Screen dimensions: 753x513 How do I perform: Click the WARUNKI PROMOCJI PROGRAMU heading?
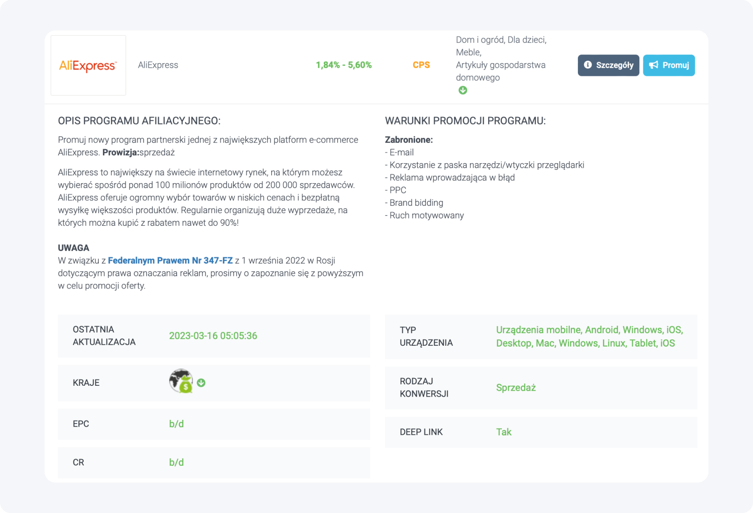[465, 121]
